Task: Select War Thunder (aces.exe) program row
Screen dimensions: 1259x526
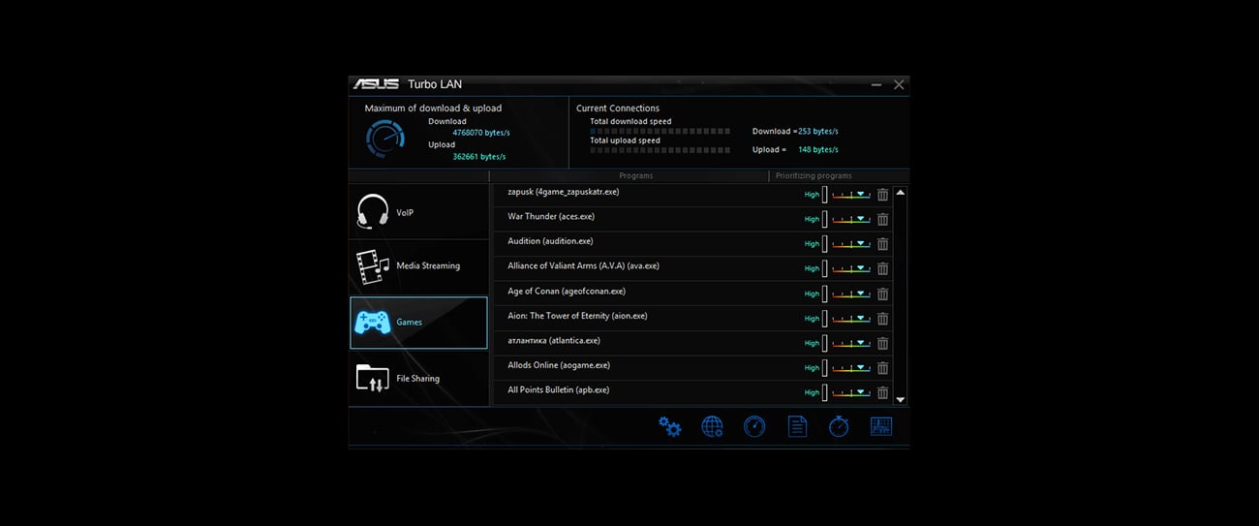Action: click(x=692, y=219)
